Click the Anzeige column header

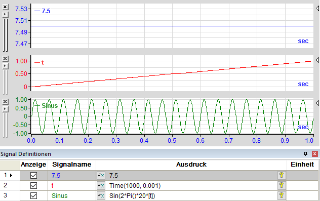click(34, 165)
